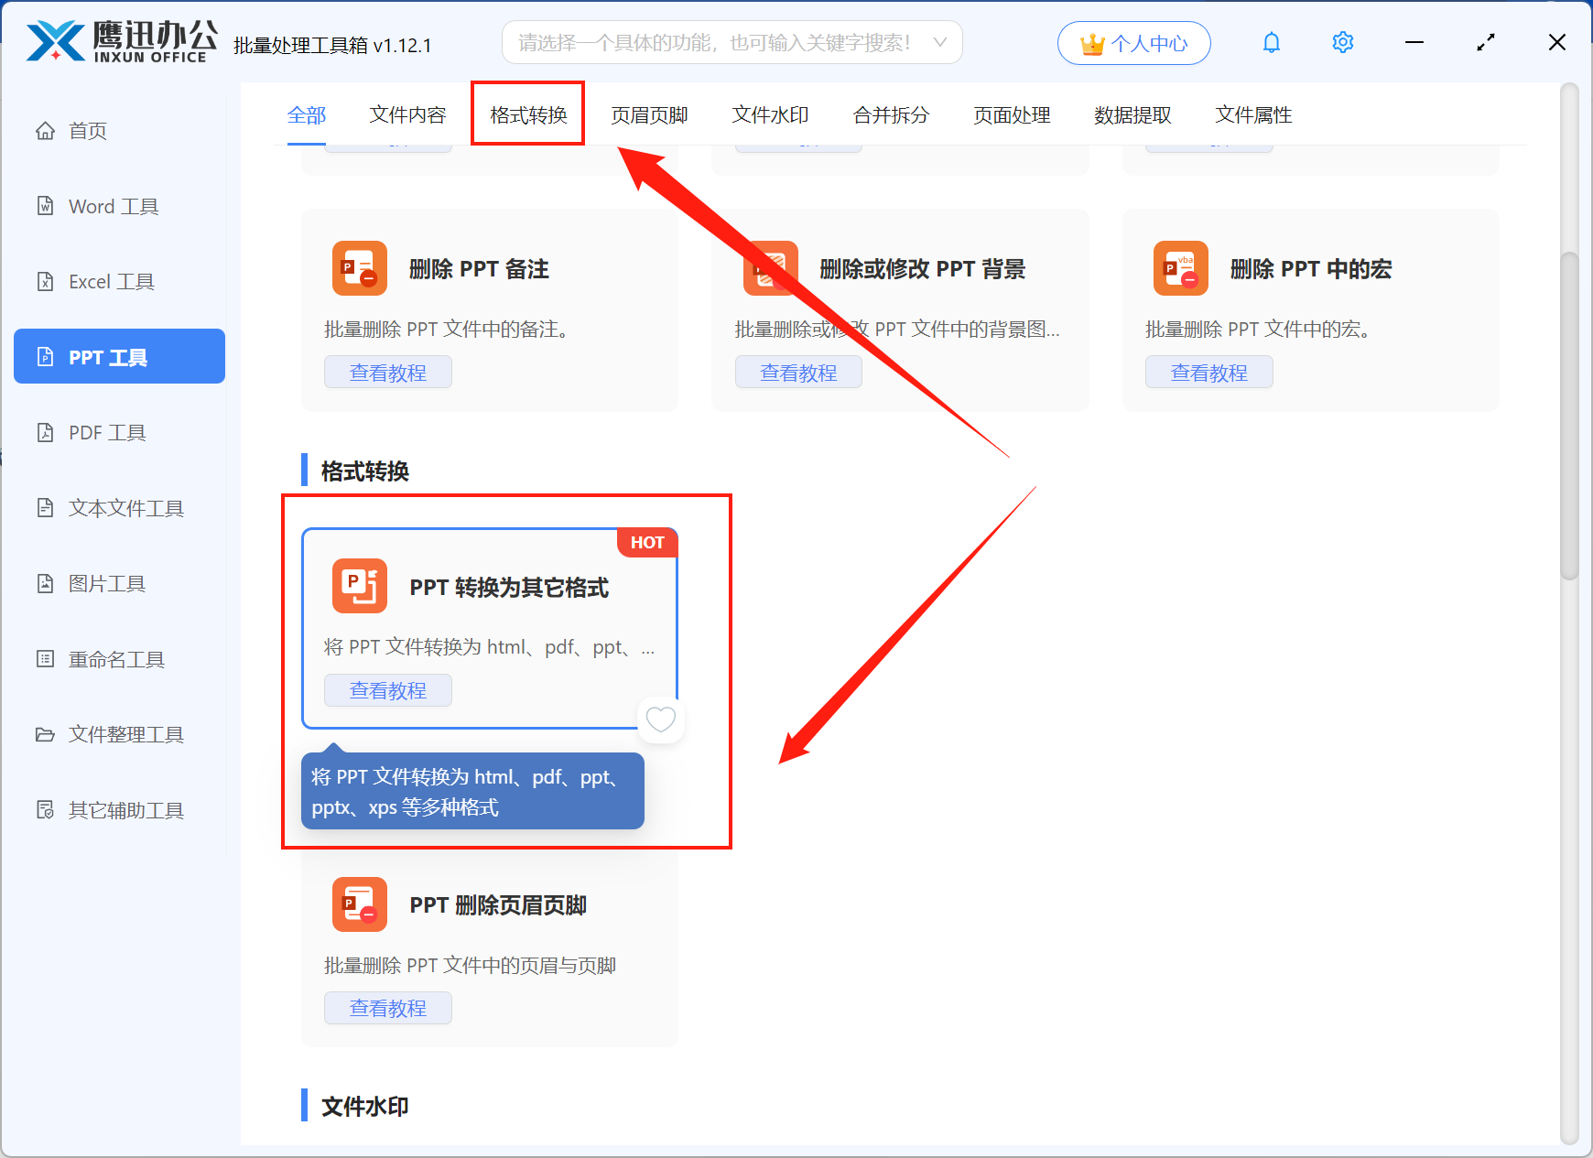Switch to the 文件水印 tab
Image resolution: width=1593 pixels, height=1158 pixels.
[770, 114]
